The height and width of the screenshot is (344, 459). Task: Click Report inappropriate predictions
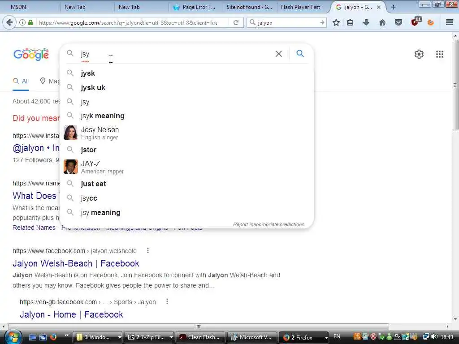pos(269,224)
